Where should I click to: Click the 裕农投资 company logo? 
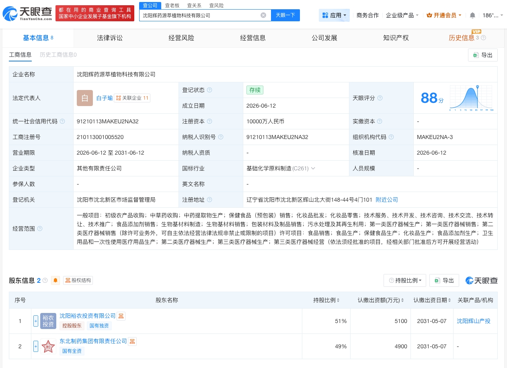tap(48, 321)
